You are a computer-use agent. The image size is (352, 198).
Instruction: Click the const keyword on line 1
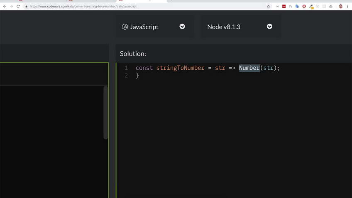[x=144, y=68]
